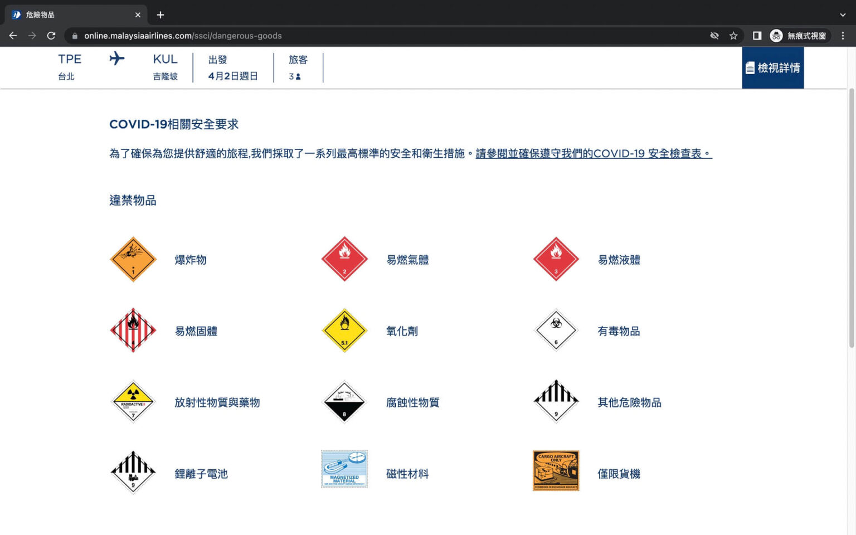
Task: Click the 氧化劑 label
Action: click(402, 331)
